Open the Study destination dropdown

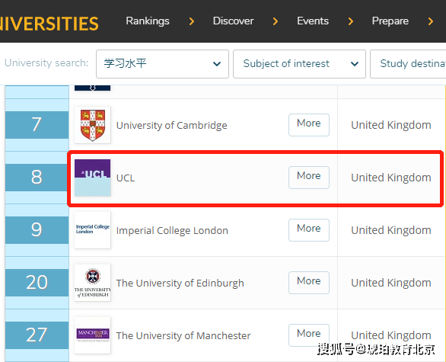[408, 64]
